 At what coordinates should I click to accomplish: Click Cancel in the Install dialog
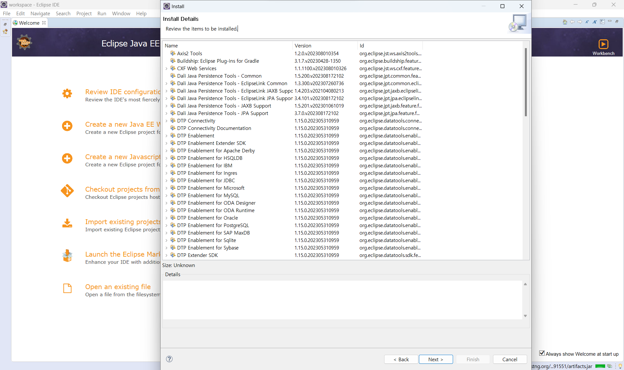pyautogui.click(x=510, y=359)
